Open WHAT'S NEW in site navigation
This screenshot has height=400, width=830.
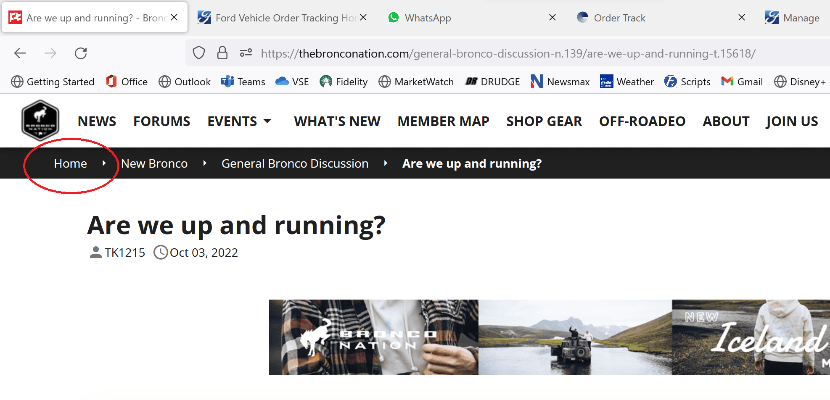(337, 121)
